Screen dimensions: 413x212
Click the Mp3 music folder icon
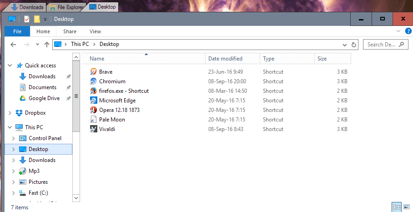pos(23,171)
